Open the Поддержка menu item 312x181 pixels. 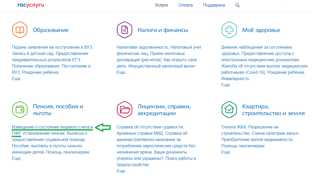214,5
